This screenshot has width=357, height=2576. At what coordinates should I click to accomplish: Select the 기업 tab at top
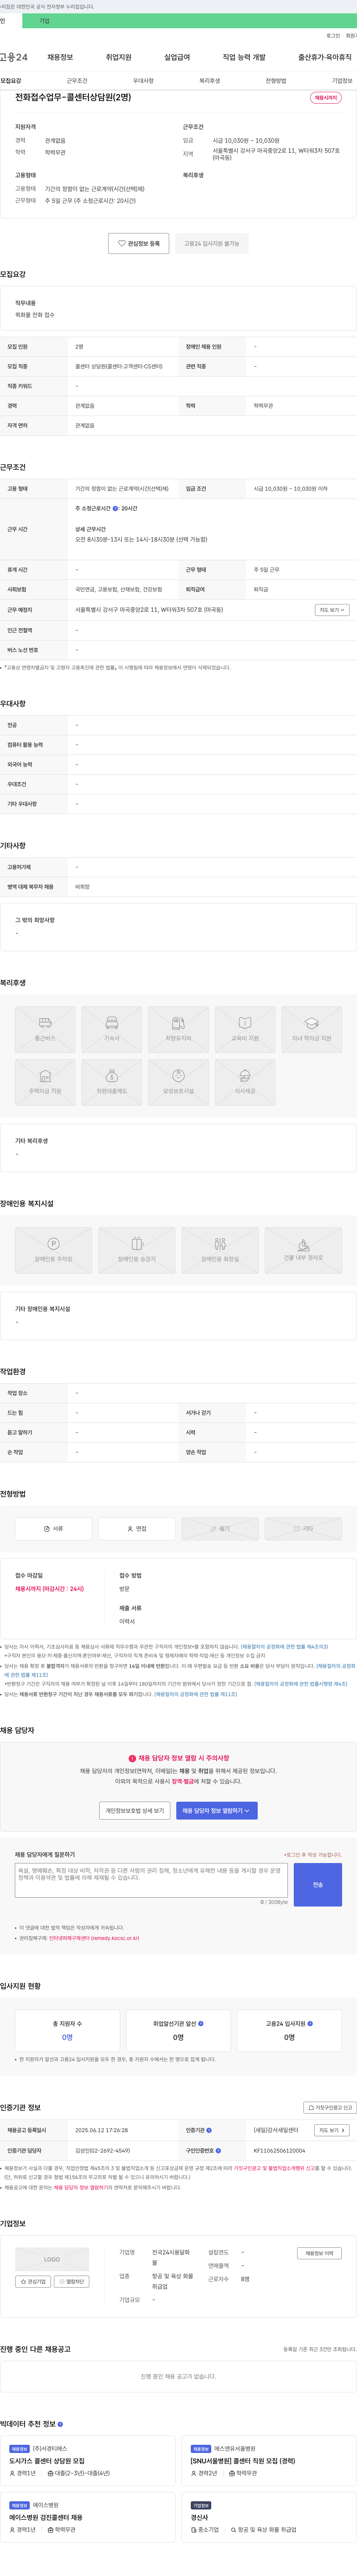coord(44,21)
